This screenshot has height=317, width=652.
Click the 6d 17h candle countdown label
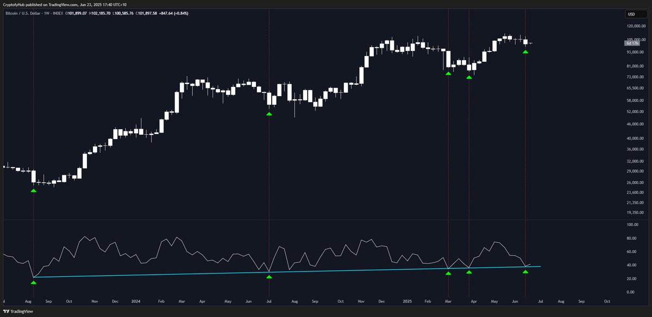[x=631, y=43]
